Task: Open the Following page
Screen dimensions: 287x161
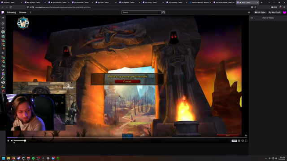Action: (11, 13)
